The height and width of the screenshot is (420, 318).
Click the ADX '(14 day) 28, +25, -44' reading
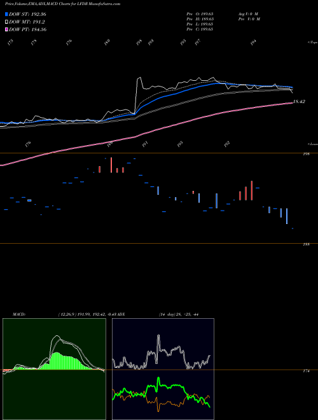click(178, 314)
